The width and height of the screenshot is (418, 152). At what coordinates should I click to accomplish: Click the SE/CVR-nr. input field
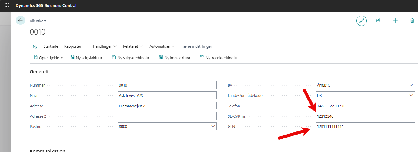coord(365,116)
